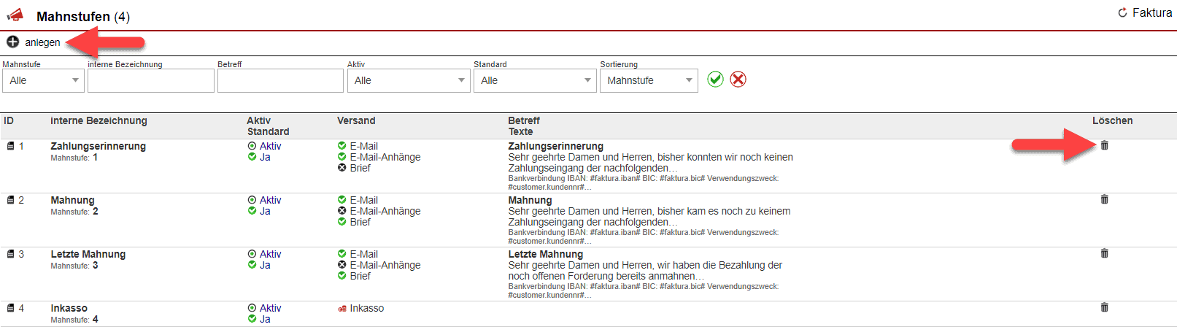Click the plus icon to create Mahnstufe
This screenshot has width=1177, height=335.
tap(12, 42)
